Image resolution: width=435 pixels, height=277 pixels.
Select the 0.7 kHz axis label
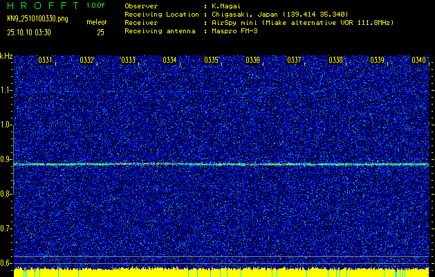coord(6,228)
